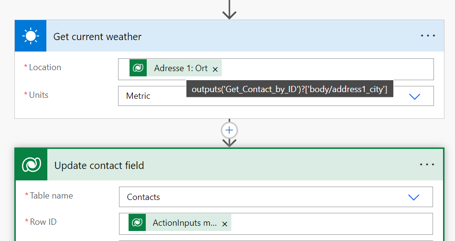Expand the Table name Contacts dropdown

[414, 197]
